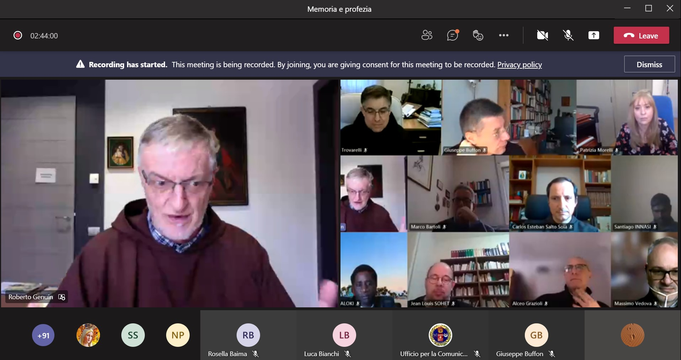Open the reactions and raise hand icon
Viewport: 681px width, 360px height.
[x=478, y=35]
